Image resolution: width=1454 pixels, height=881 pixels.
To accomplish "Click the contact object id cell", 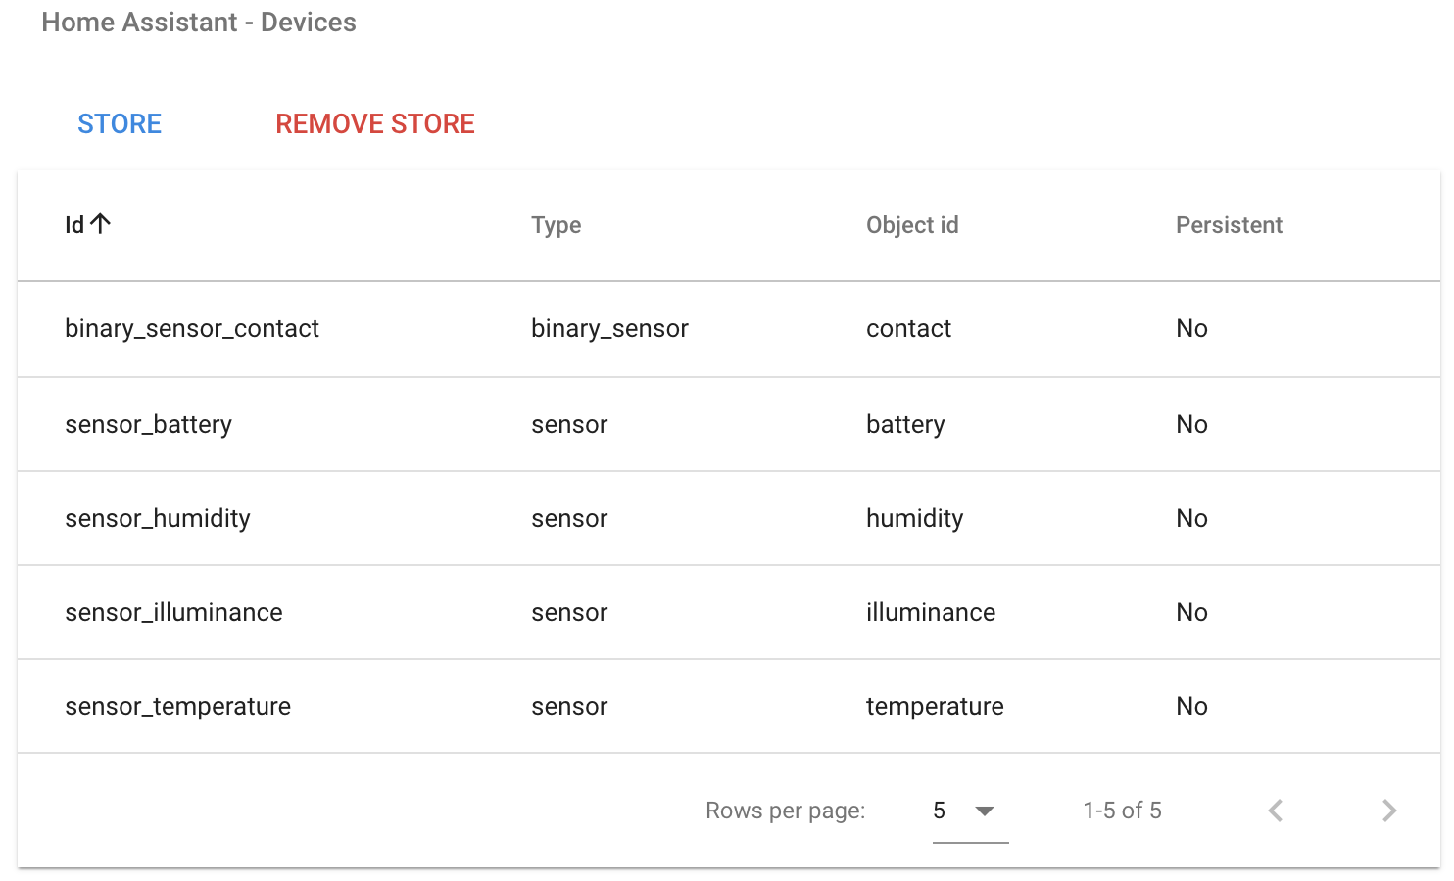I will pos(908,329).
